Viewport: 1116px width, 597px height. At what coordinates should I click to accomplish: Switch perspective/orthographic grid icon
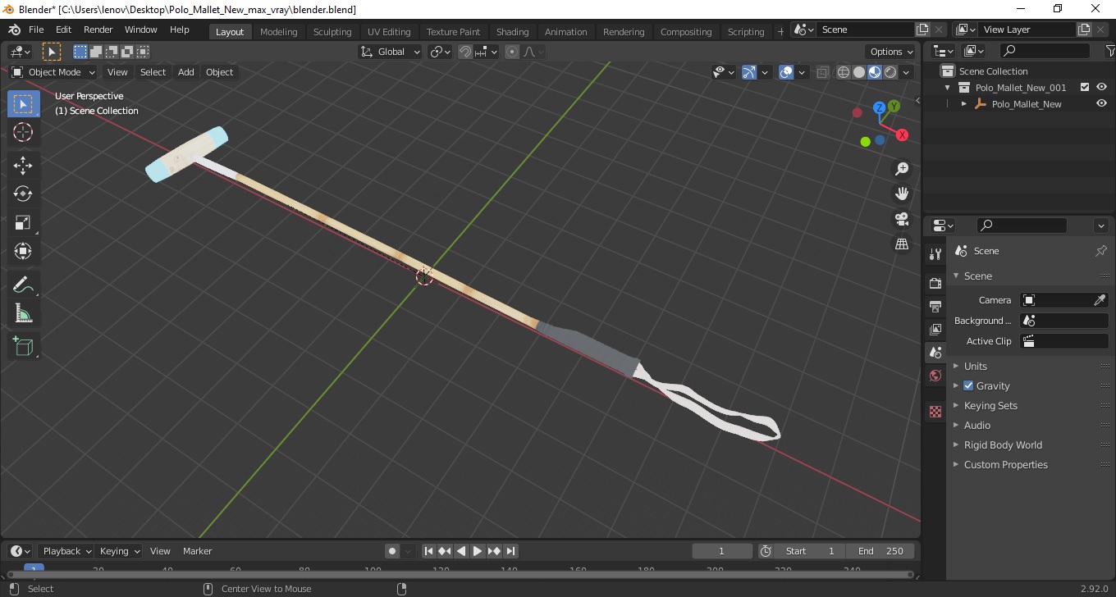coord(902,244)
